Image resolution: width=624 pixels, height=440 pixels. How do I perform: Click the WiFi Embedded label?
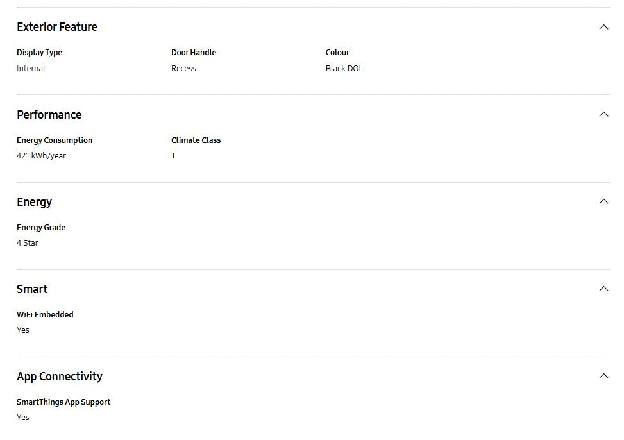[45, 315]
